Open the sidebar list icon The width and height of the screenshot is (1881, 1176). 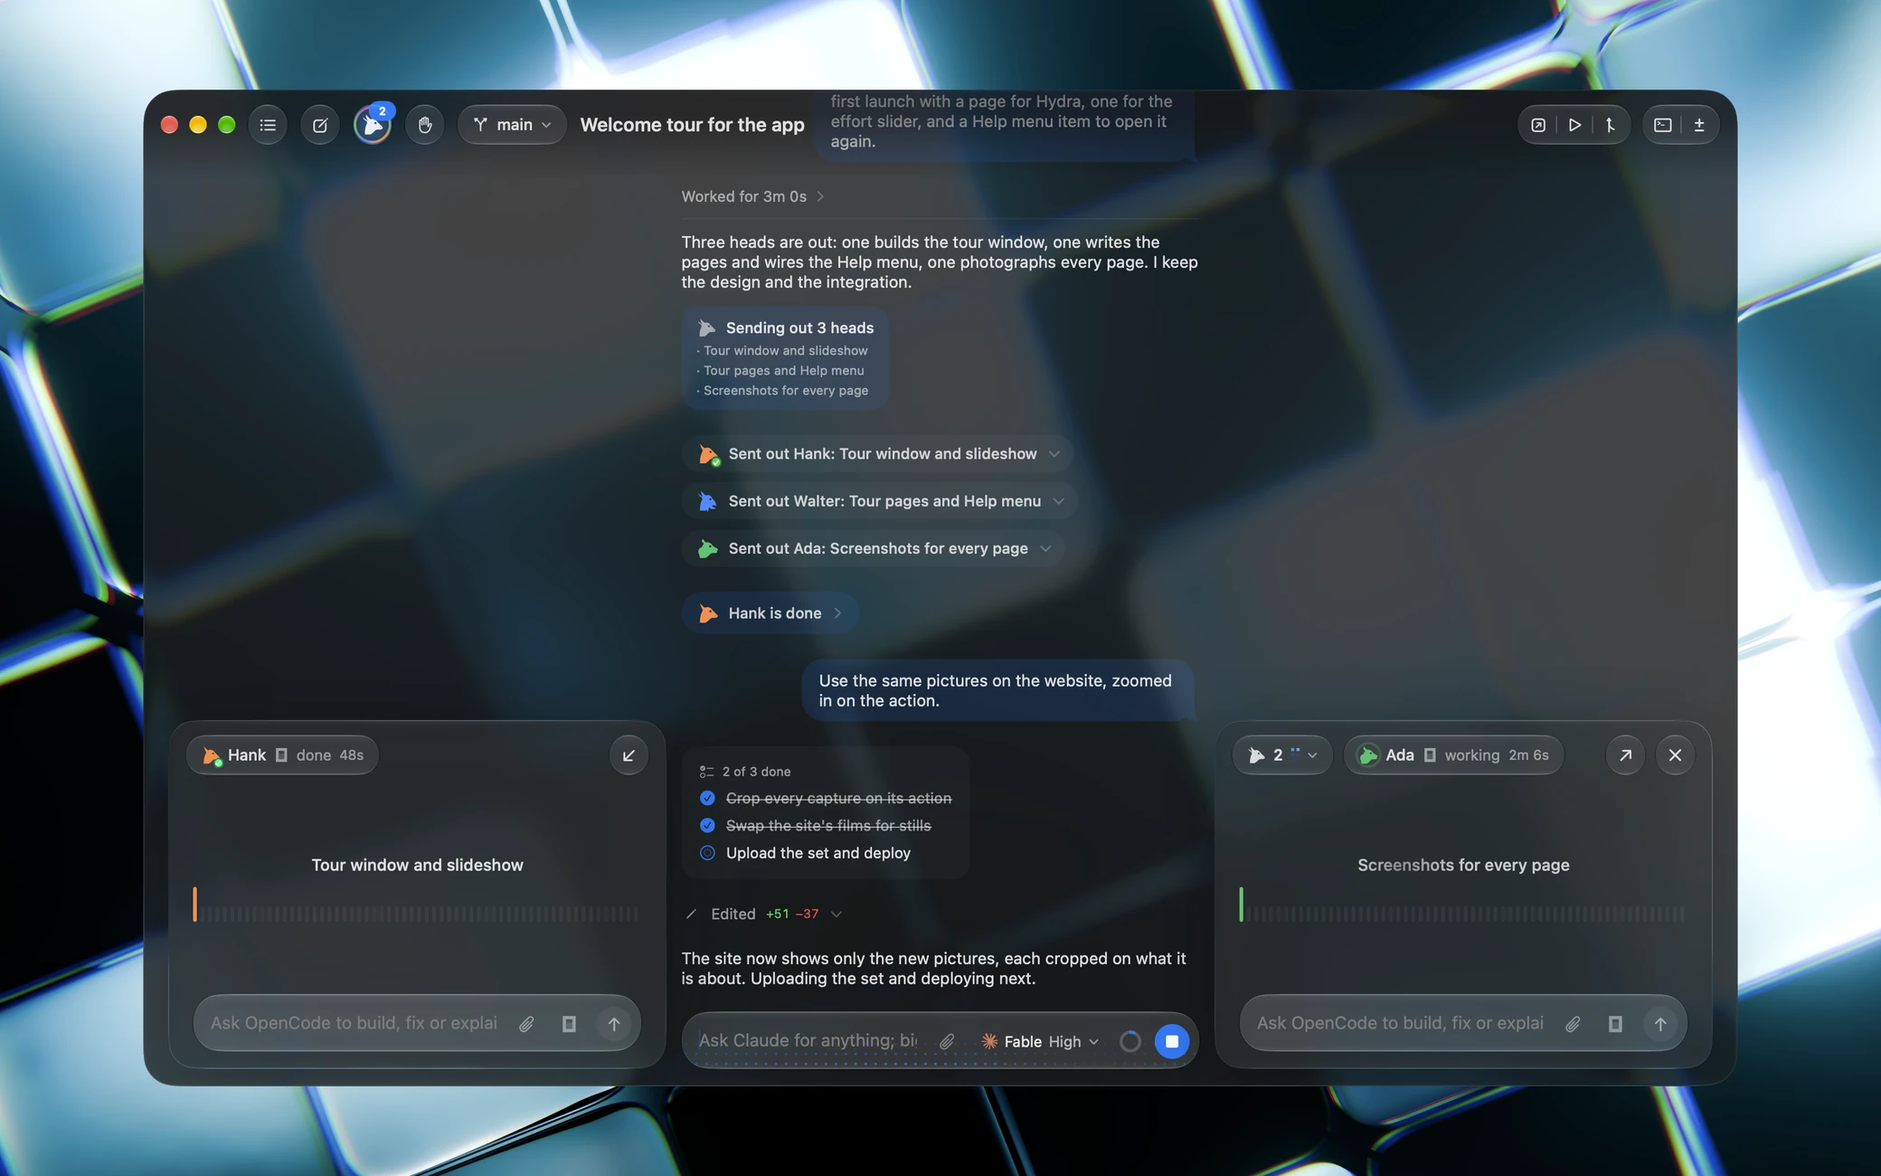click(268, 125)
